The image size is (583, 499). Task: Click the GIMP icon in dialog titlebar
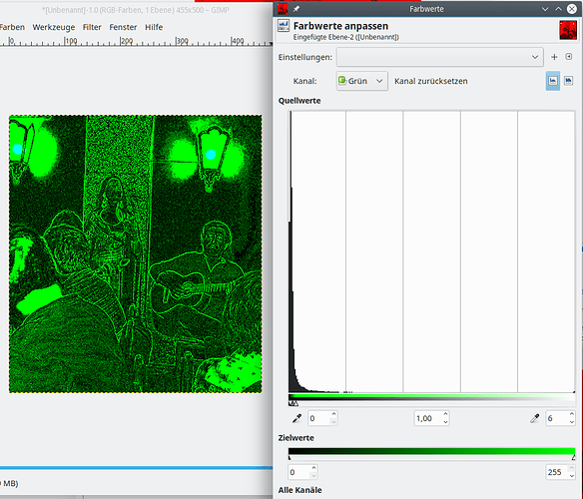click(283, 9)
